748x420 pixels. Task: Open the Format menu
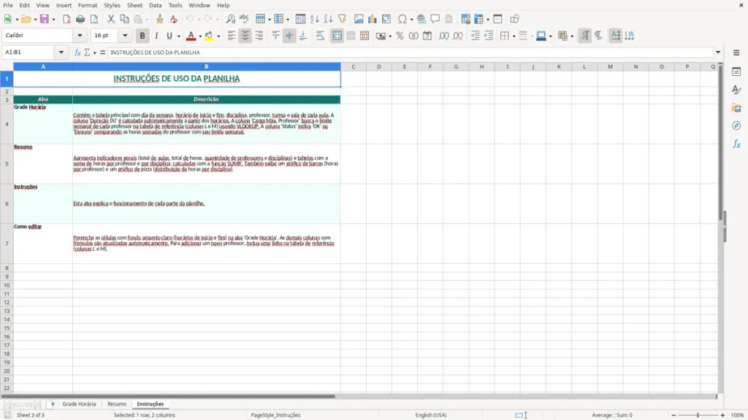tap(88, 5)
